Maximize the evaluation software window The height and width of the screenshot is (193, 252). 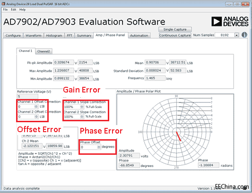(237, 4)
